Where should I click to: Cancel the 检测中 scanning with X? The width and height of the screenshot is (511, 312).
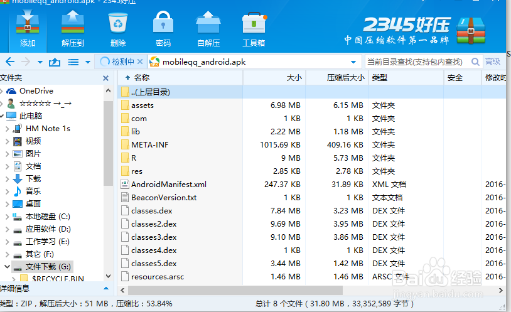[140, 62]
